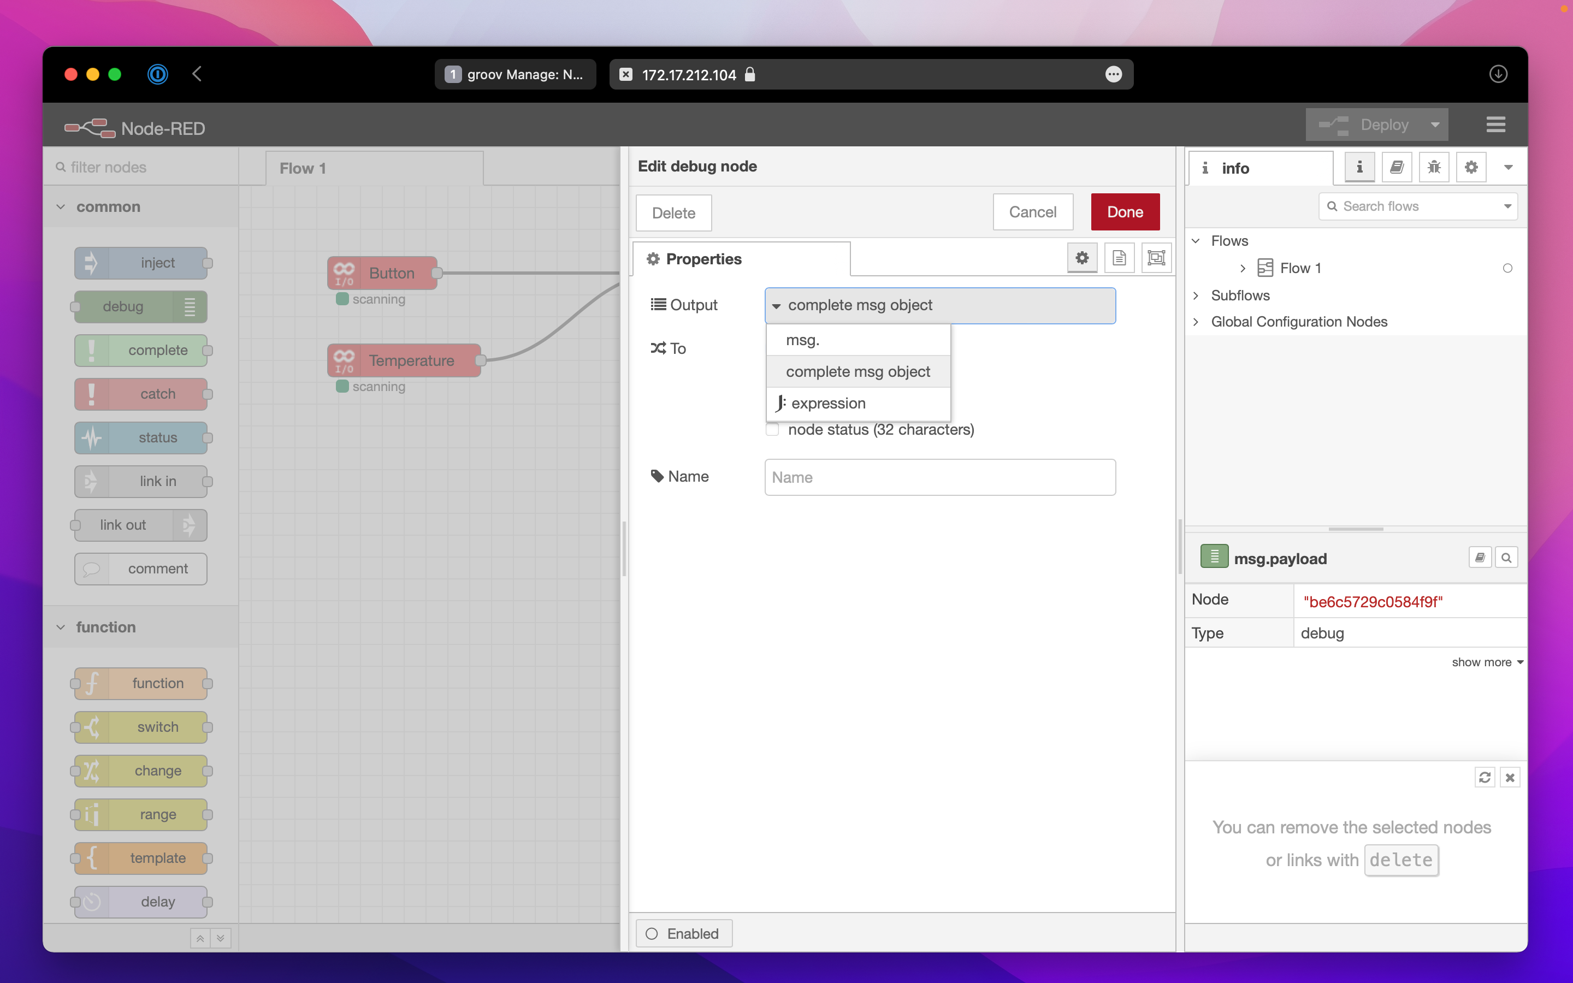The height and width of the screenshot is (983, 1573).
Task: Open the node description document icon
Action: [1119, 258]
